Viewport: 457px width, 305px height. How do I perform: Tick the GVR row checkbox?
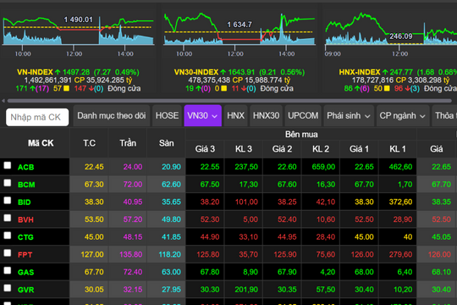point(8,288)
